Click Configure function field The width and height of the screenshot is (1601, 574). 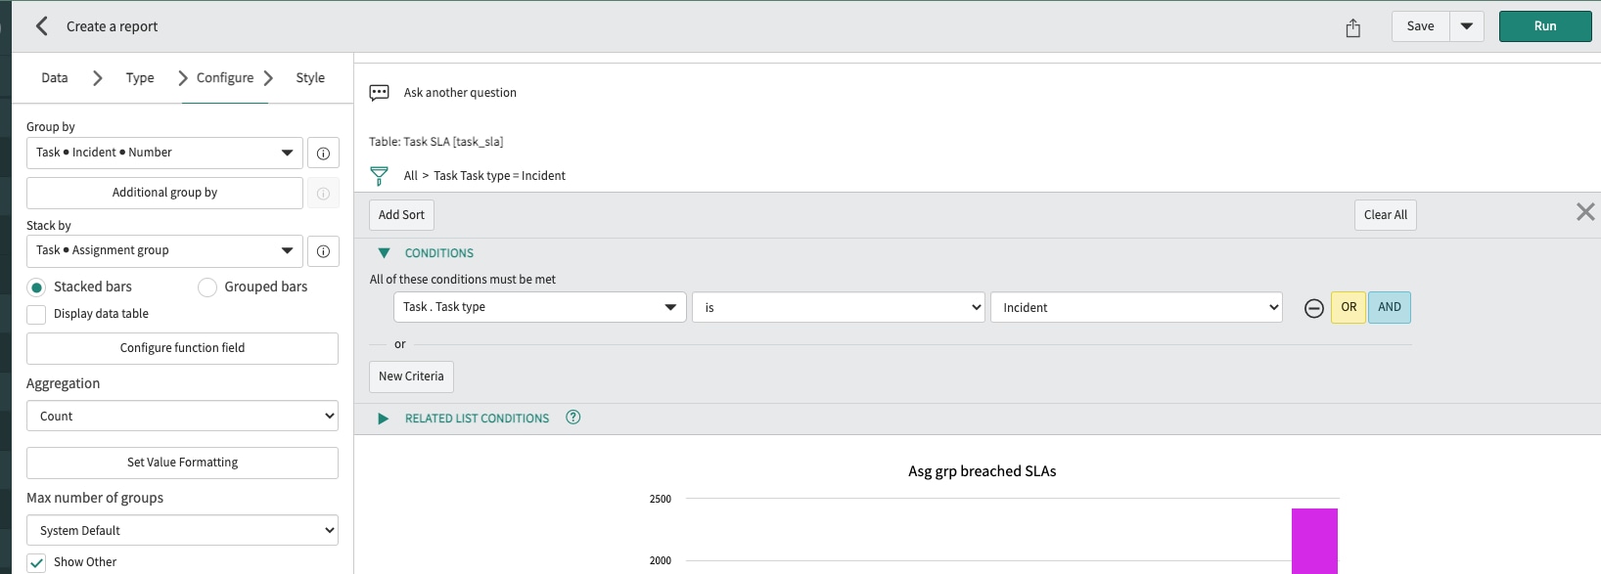pyautogui.click(x=182, y=348)
